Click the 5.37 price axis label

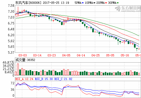click(x=11, y=53)
